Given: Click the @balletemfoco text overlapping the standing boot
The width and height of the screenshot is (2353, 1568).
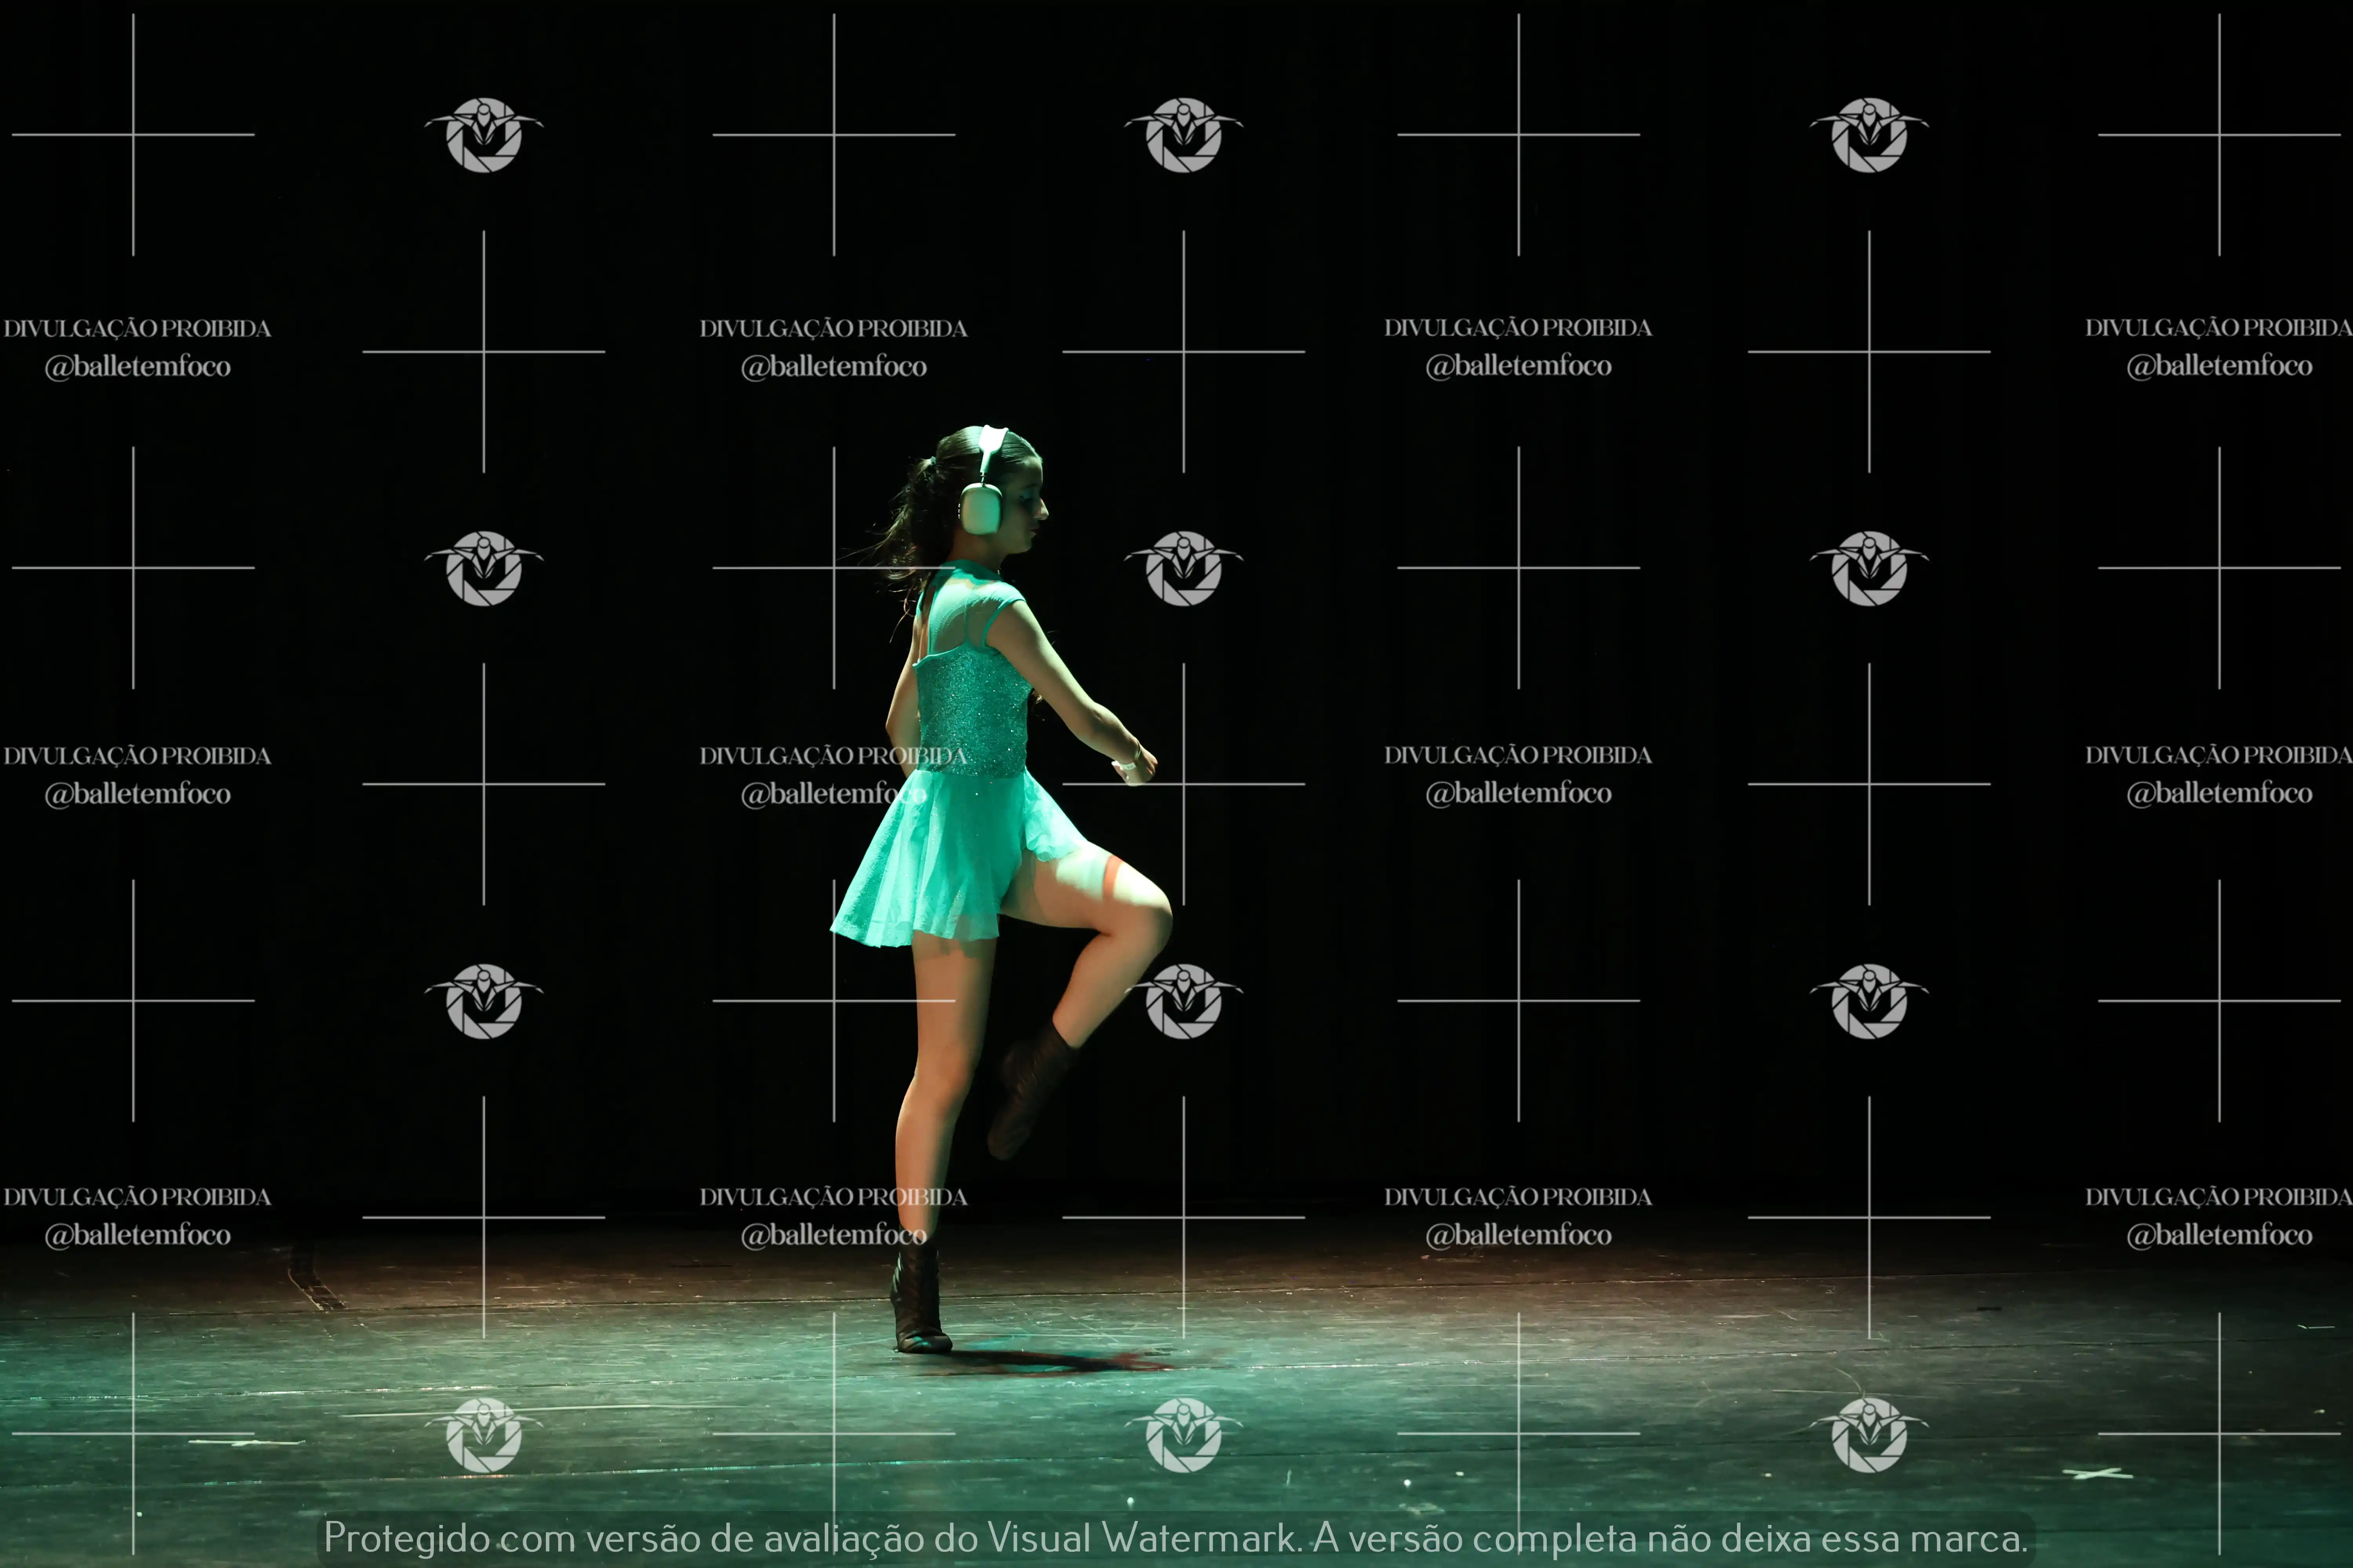Looking at the screenshot, I should [833, 1235].
